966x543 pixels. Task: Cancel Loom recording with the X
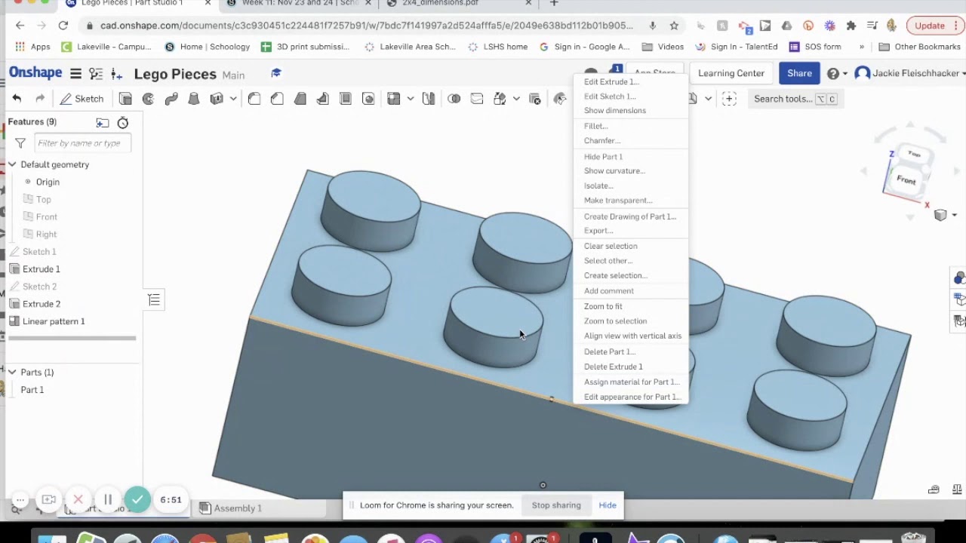(x=78, y=499)
